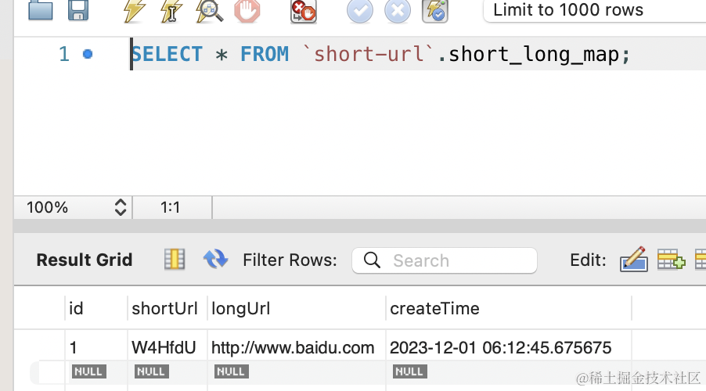The image size is (706, 391).
Task: Insert new row icon in Edit
Action: click(x=671, y=259)
